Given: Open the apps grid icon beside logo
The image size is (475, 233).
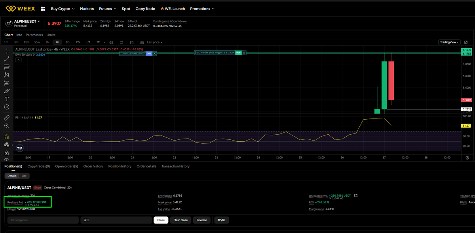Looking at the screenshot, I should point(43,9).
